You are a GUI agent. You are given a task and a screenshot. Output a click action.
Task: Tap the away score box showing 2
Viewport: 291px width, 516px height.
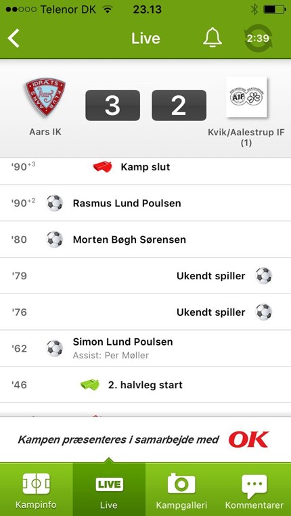[179, 105]
